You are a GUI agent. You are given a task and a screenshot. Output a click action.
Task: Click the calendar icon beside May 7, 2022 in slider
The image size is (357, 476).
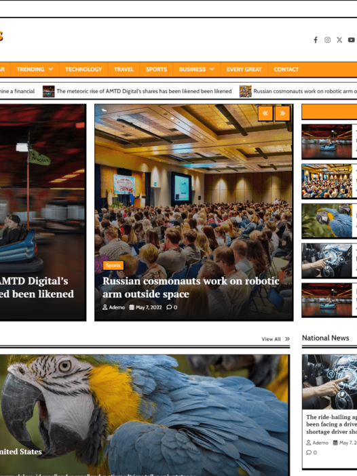click(x=132, y=307)
